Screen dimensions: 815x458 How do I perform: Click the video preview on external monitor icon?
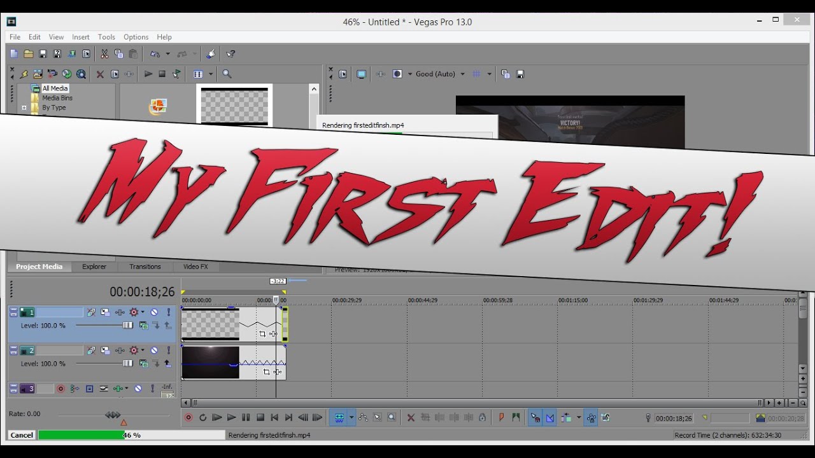[x=361, y=74]
